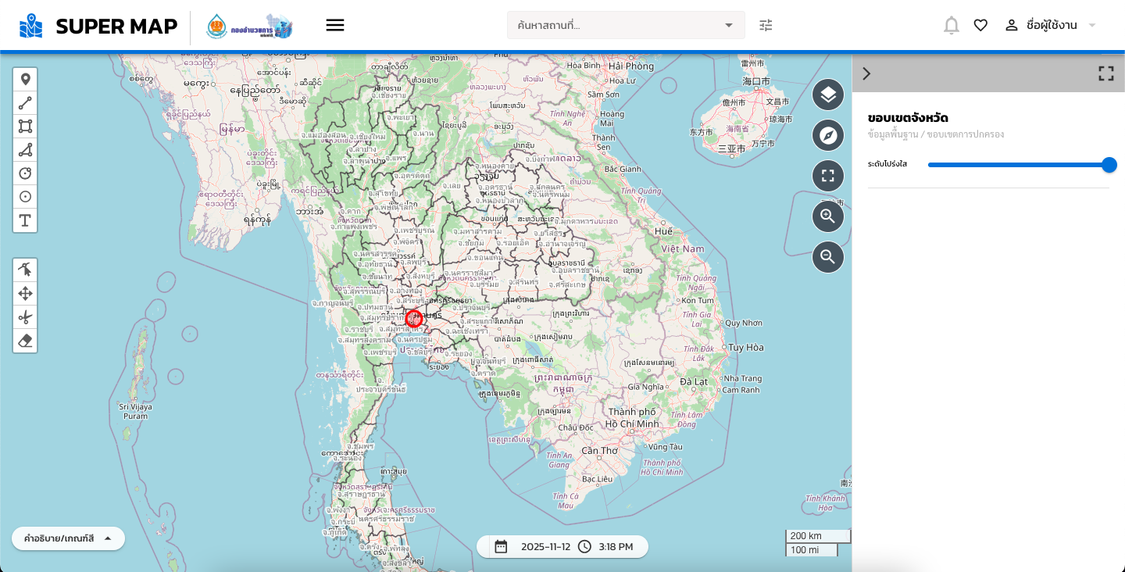This screenshot has height=572, width=1125.
Task: Select the draw polygon tool
Action: 25,150
